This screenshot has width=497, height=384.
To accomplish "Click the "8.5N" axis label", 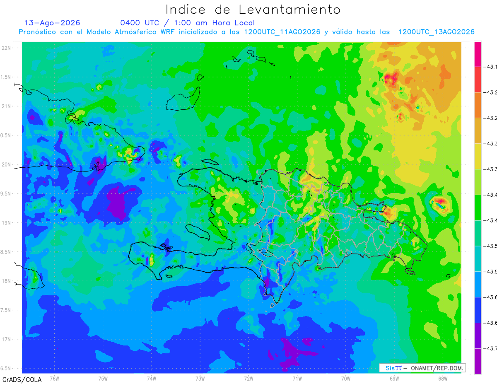I will point(6,252).
